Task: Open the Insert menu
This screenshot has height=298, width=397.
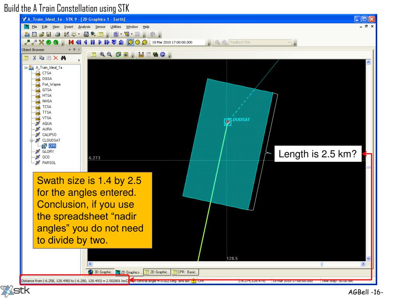Action: (69, 27)
